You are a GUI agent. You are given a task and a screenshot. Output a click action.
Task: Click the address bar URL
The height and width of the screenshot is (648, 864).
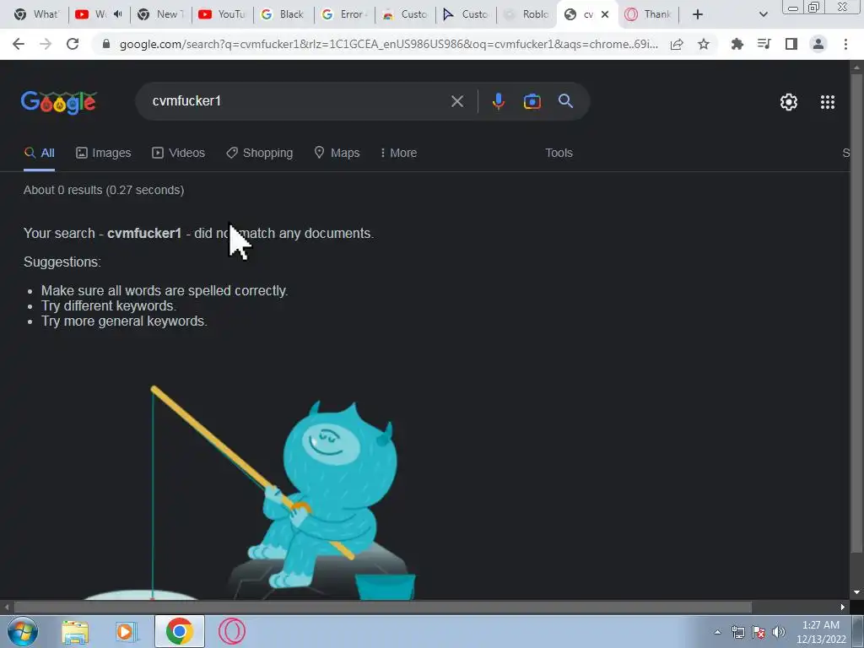[388, 44]
